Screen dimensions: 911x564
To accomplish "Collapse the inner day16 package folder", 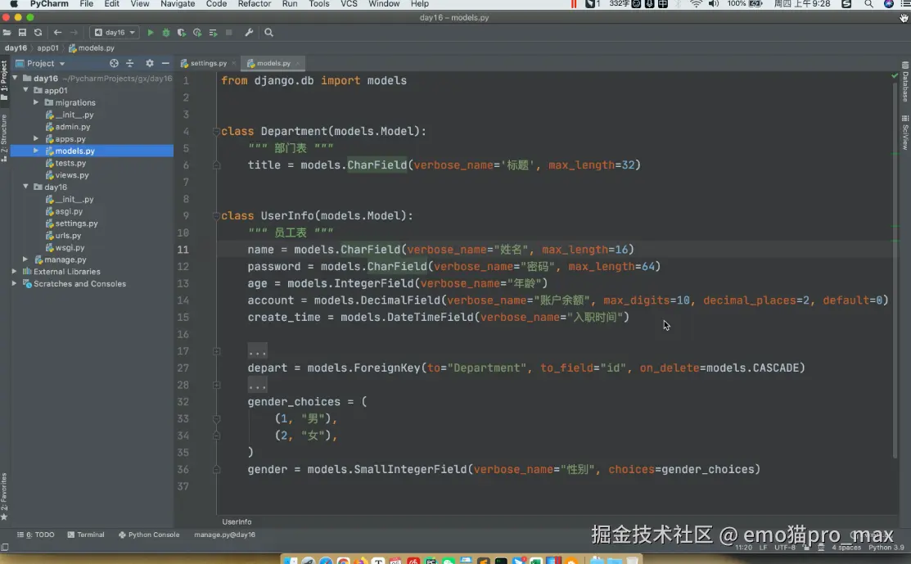I will (25, 187).
